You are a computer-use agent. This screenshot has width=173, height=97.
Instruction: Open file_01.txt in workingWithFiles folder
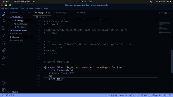[x=17, y=34]
